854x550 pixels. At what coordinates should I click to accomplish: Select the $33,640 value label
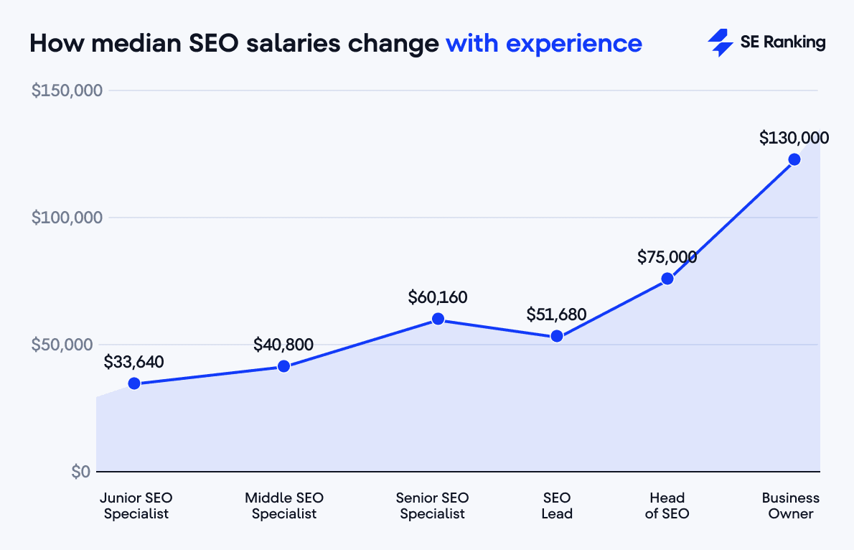coord(134,362)
